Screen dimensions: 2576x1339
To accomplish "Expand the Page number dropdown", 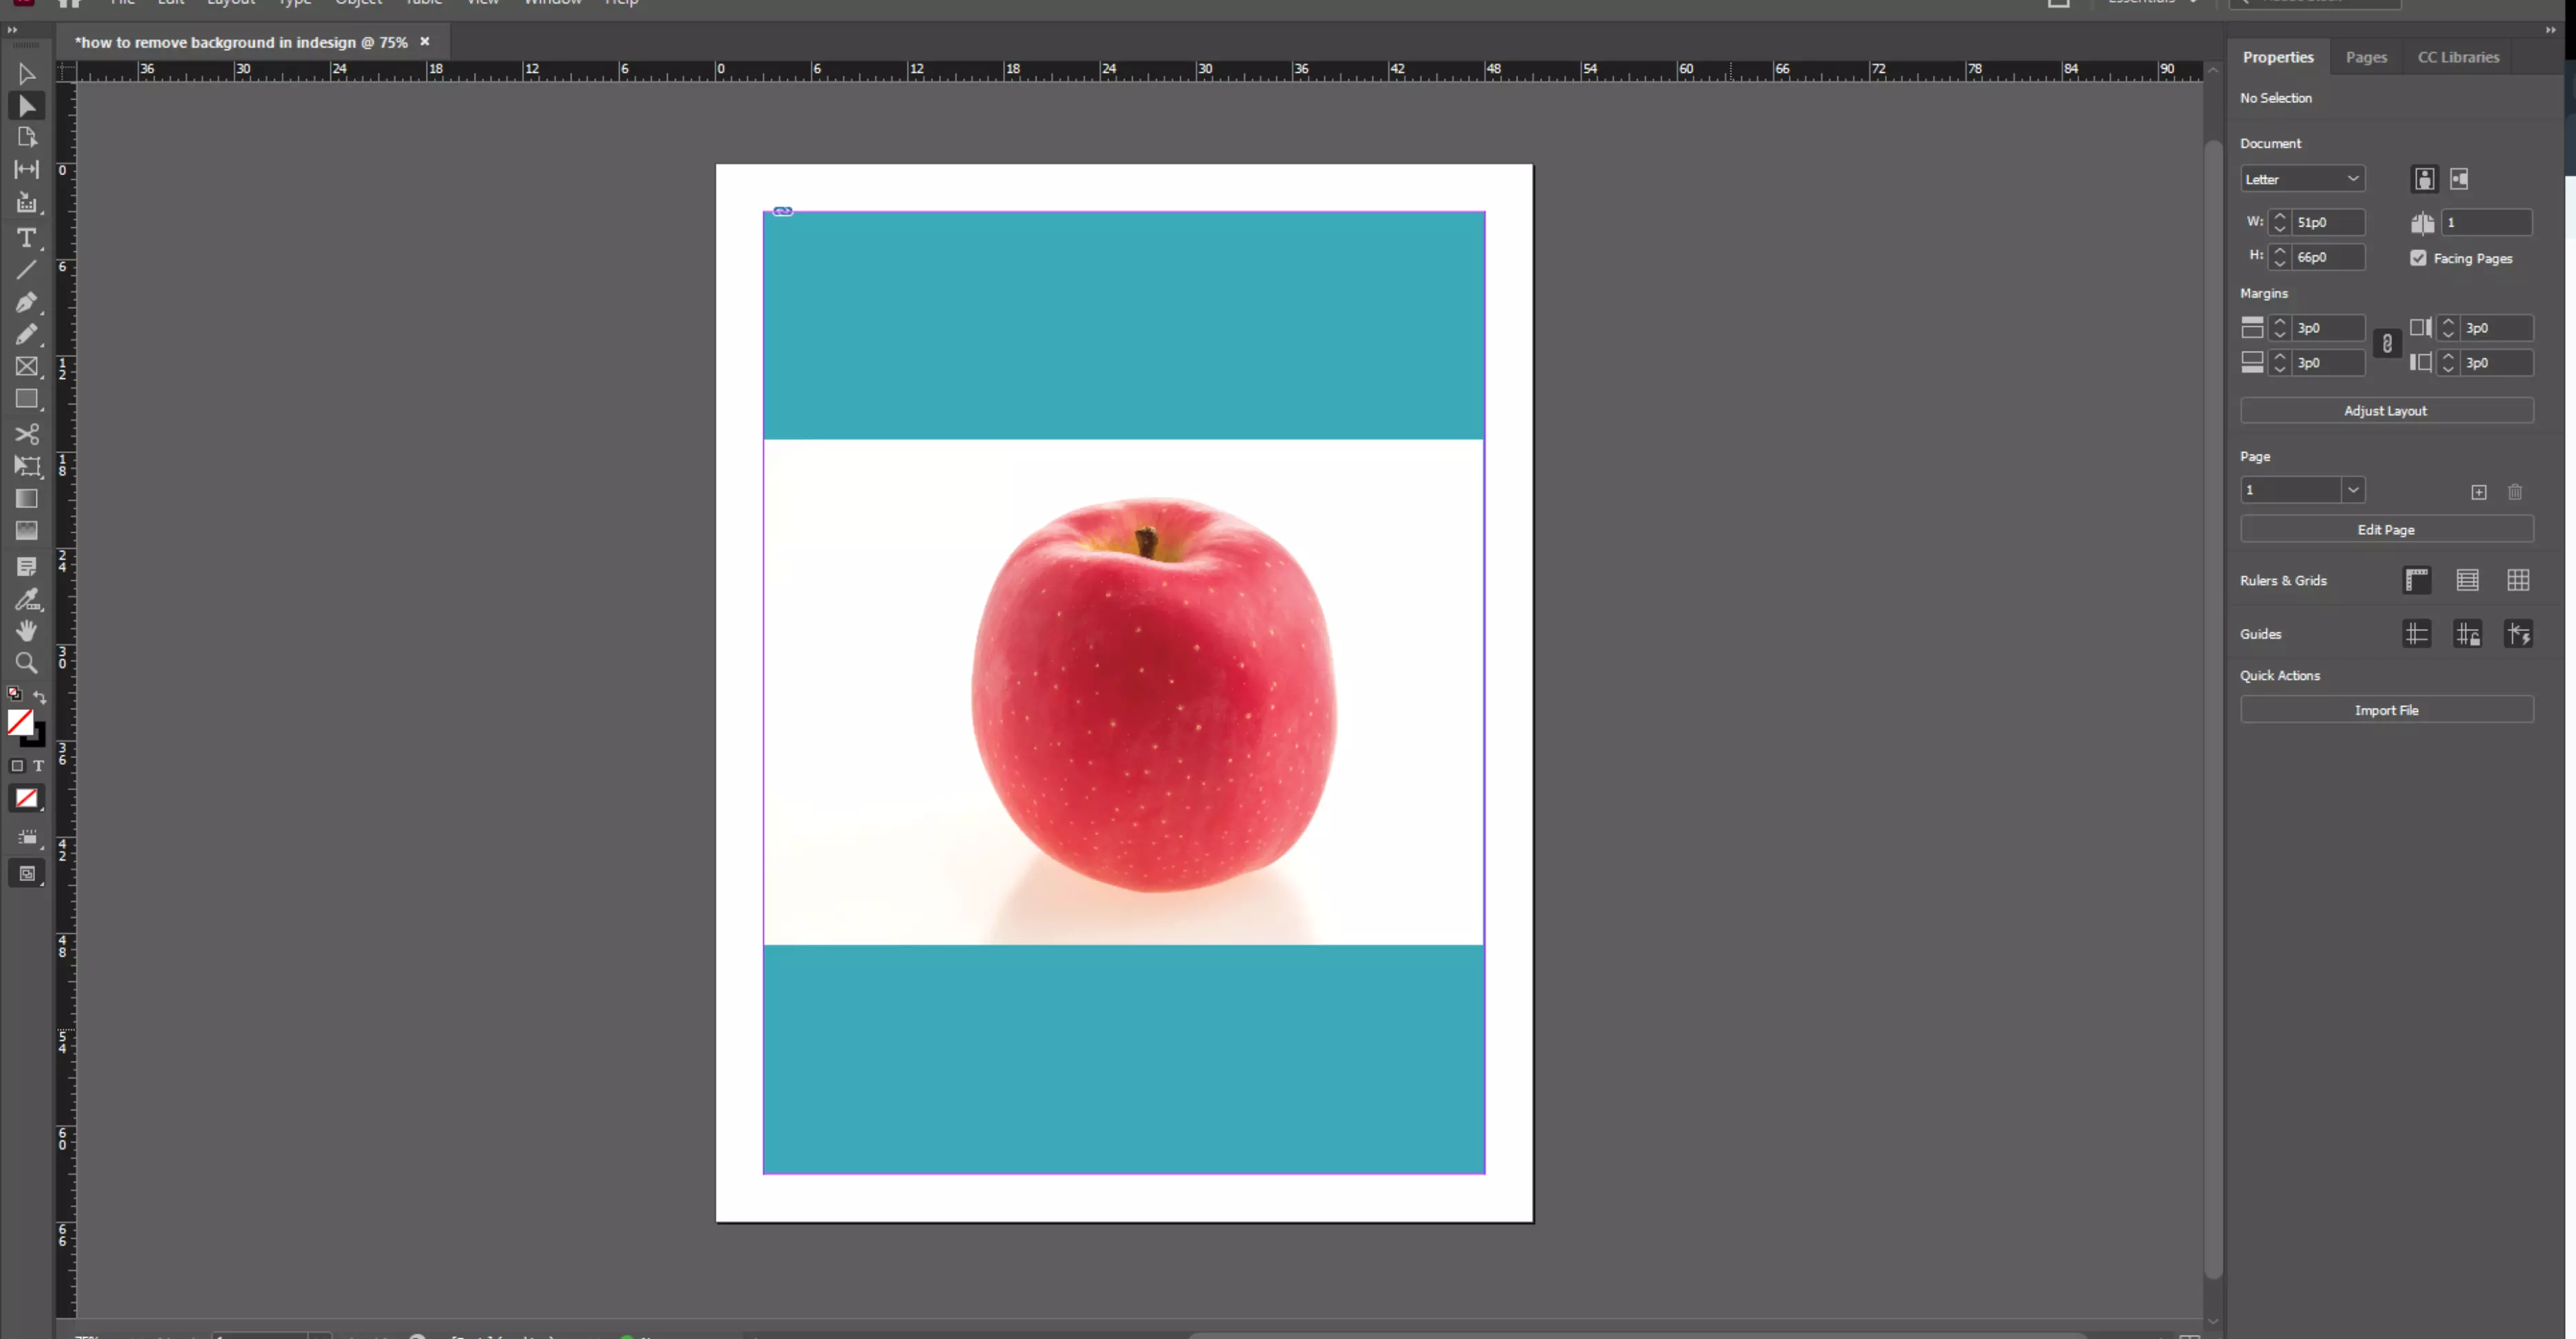I will pyautogui.click(x=2353, y=490).
